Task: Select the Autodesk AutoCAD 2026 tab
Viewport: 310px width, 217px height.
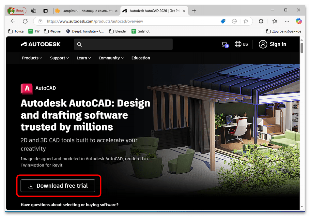Action: click(154, 11)
